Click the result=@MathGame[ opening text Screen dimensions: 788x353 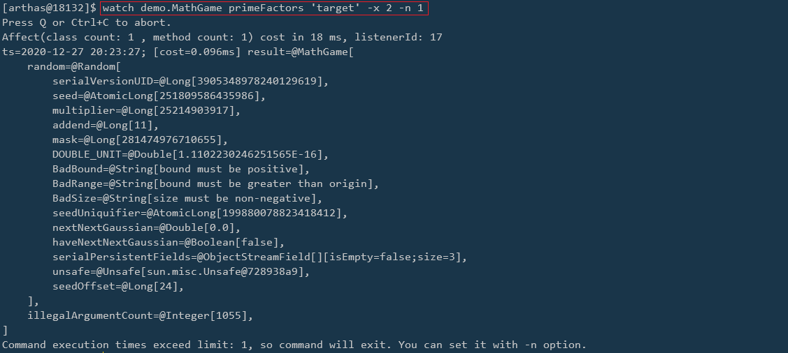301,52
